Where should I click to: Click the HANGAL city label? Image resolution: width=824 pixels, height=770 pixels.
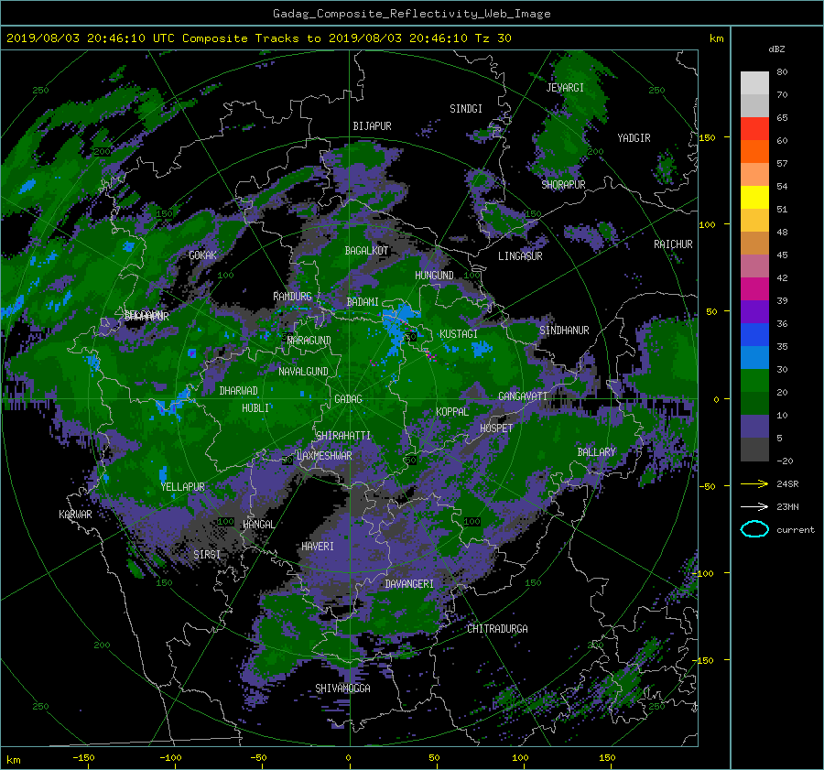click(258, 525)
